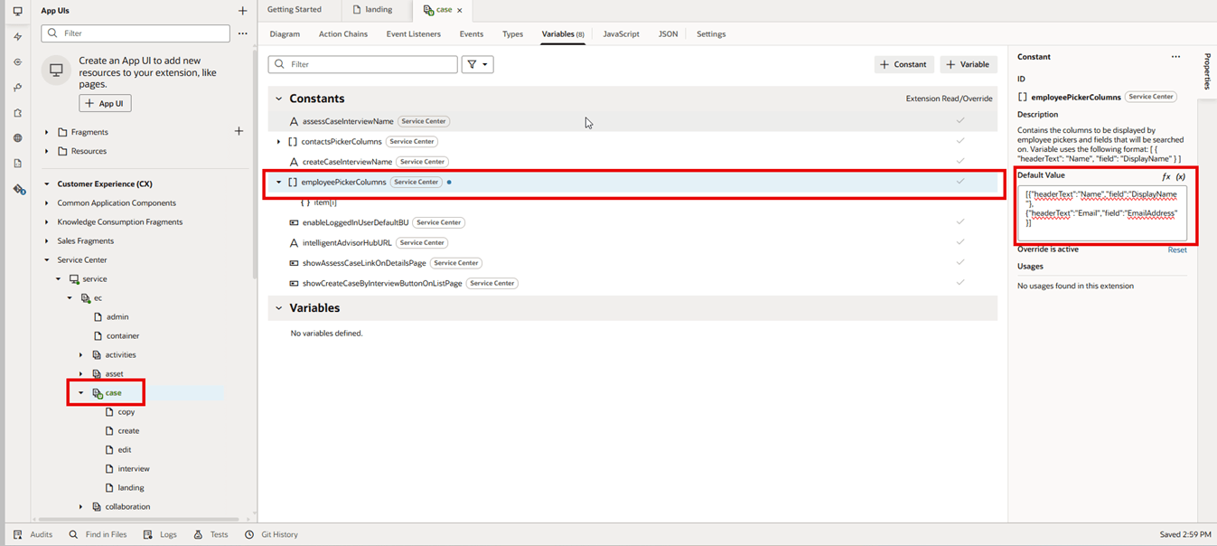Click the object icon beside item[i]
This screenshot has width=1217, height=546.
click(304, 202)
